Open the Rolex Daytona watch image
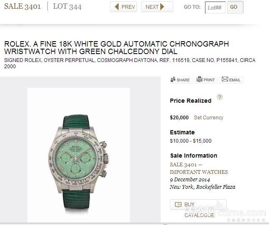The height and width of the screenshot is (225, 269). [x=79, y=155]
